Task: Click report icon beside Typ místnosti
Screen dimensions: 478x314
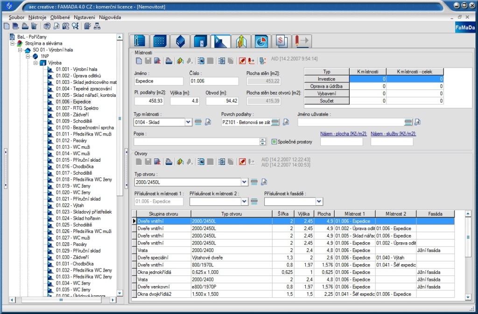Action: point(208,123)
